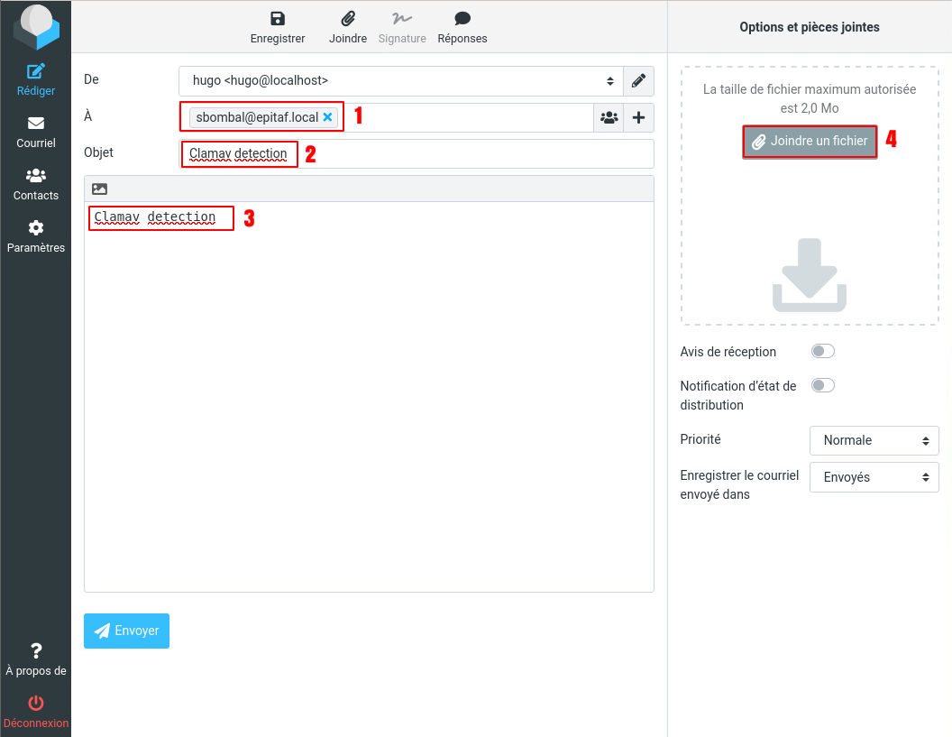Toggle Notification d'état de distribution switch
This screenshot has height=737, width=952.
point(823,385)
